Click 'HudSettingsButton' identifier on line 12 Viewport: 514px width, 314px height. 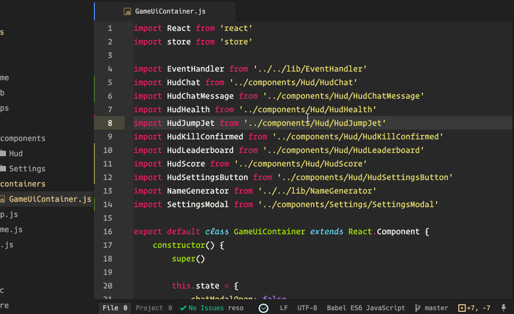pyautogui.click(x=208, y=177)
